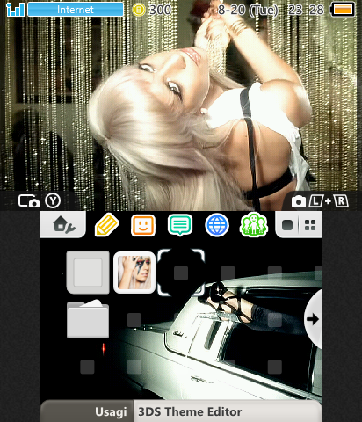Click the right arrow page button
This screenshot has width=362, height=422.
tap(313, 319)
